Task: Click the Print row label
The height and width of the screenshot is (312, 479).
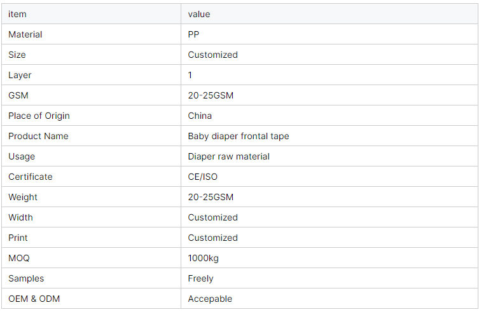Action: point(18,238)
